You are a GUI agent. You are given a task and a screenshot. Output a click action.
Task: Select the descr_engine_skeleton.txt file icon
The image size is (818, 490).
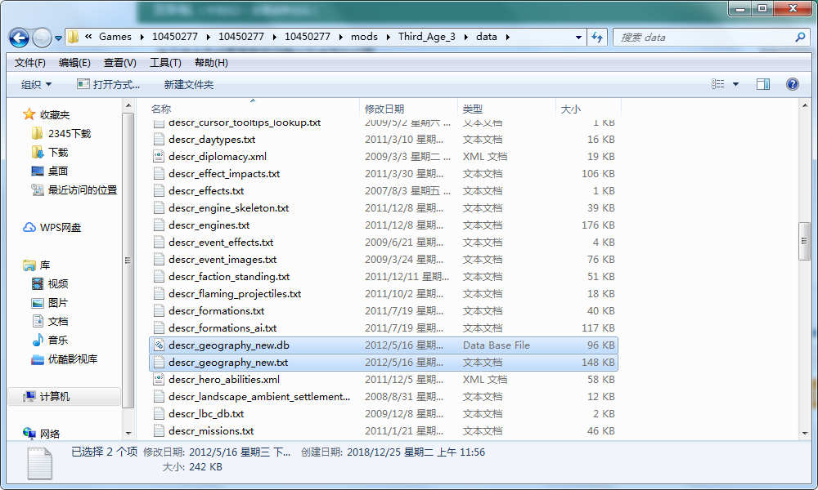[x=160, y=207]
